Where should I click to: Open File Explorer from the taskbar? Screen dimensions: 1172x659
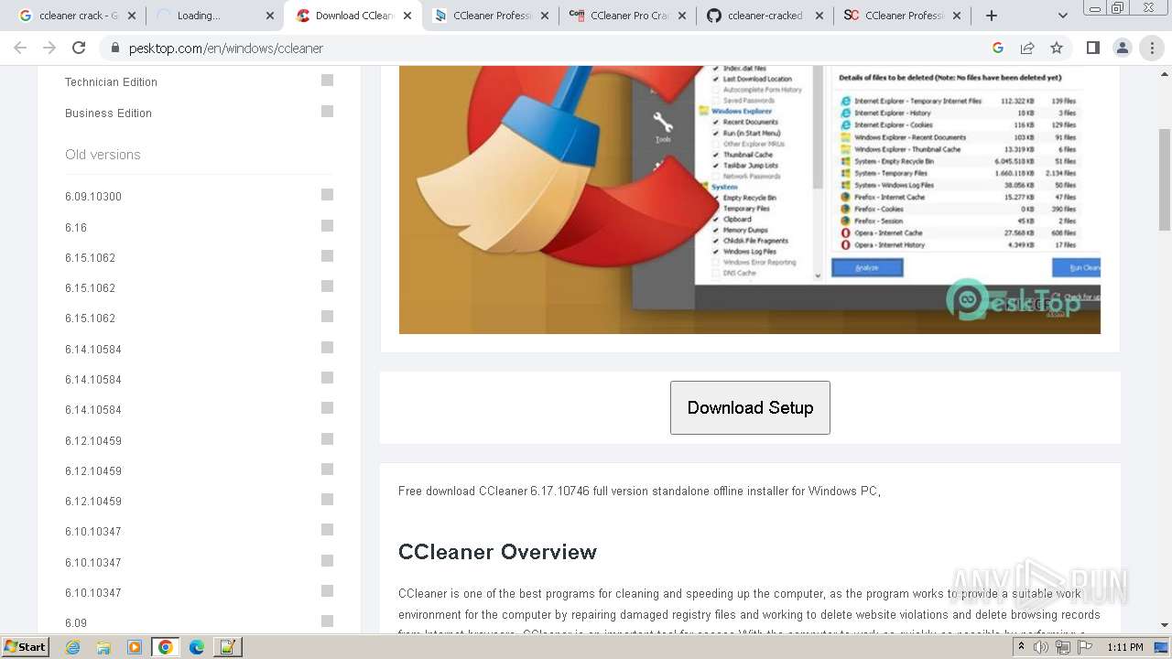103,647
